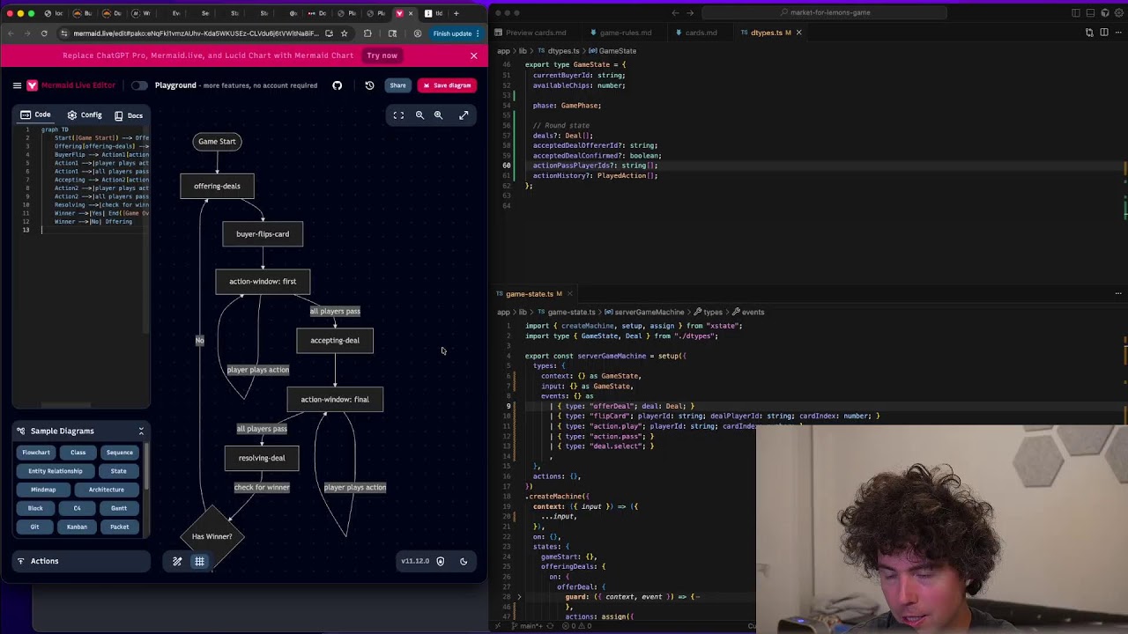Collapse the Sample Diagrams panel
Viewport: 1128px width, 634px height.
141,431
